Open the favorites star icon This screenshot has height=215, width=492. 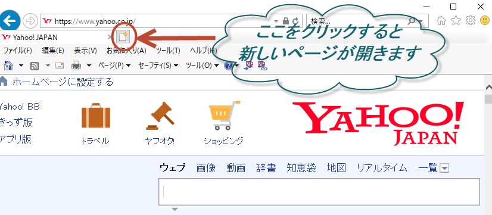pyautogui.click(x=456, y=21)
